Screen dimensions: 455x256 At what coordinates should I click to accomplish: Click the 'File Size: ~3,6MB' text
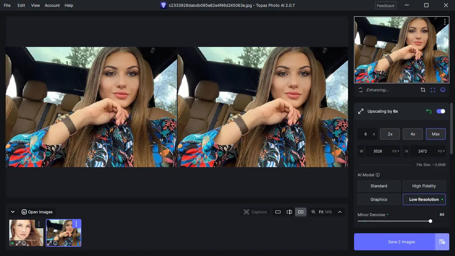pos(431,165)
